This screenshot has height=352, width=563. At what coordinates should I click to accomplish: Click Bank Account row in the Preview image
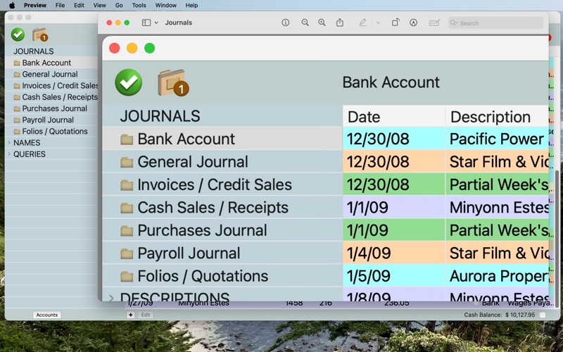(x=222, y=139)
